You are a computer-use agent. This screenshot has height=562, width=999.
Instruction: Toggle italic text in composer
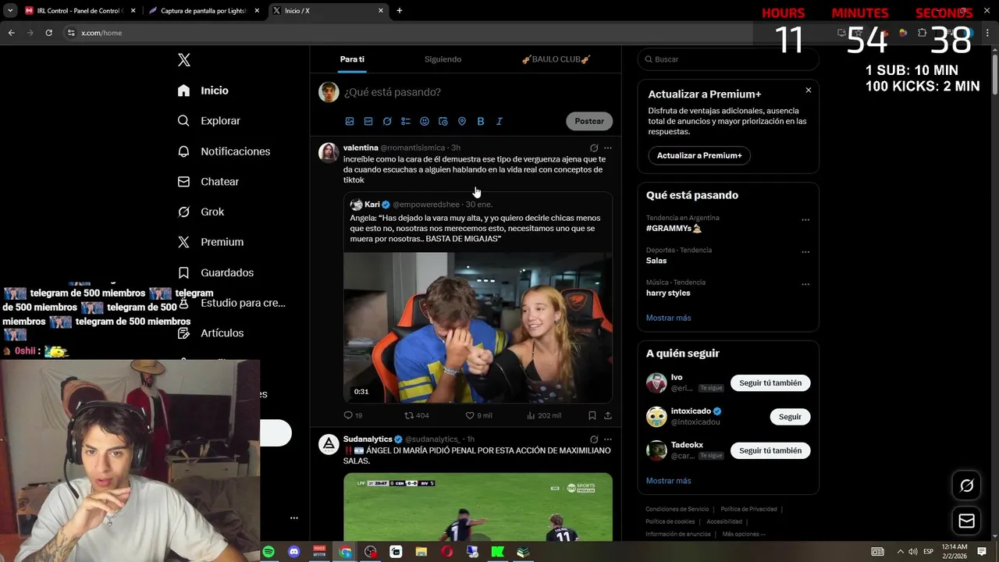point(499,121)
